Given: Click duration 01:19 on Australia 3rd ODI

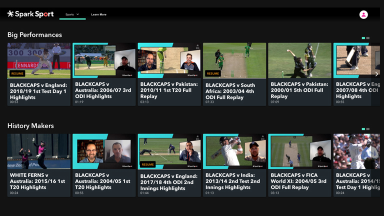Looking at the screenshot, I should click(79, 102).
